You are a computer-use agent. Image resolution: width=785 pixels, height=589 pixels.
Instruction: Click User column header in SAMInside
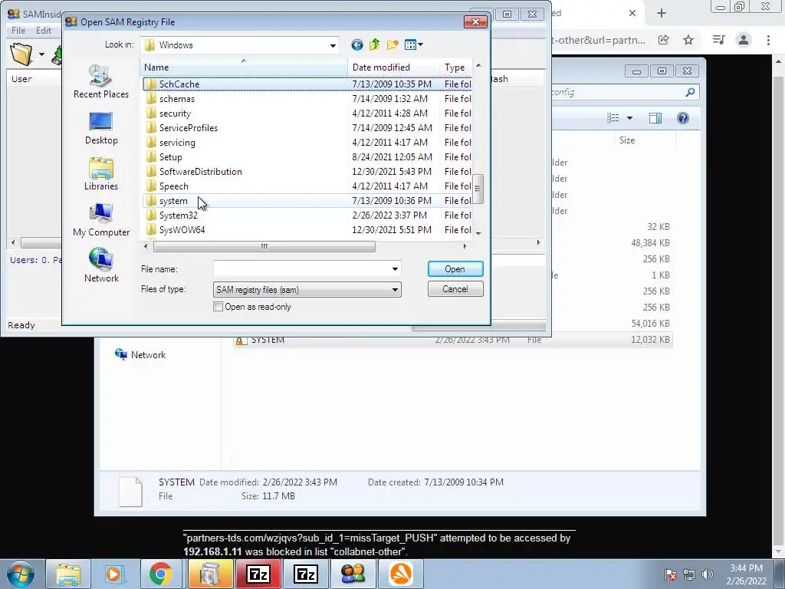[35, 79]
